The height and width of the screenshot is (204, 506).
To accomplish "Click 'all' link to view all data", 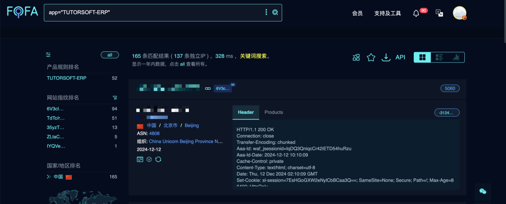I will pos(182,64).
